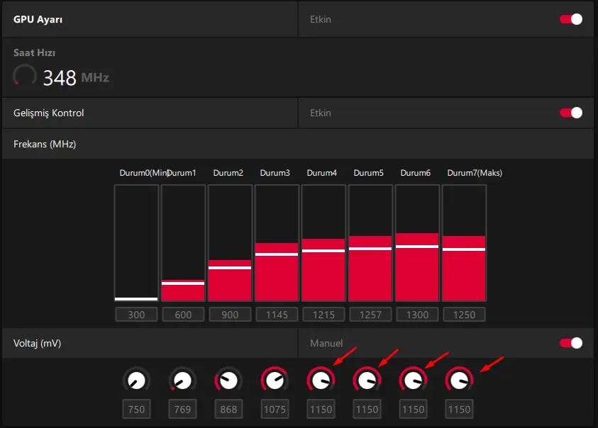Viewport: 598px width, 428px height.
Task: Click the Voltaj (mV) label
Action: (38, 344)
